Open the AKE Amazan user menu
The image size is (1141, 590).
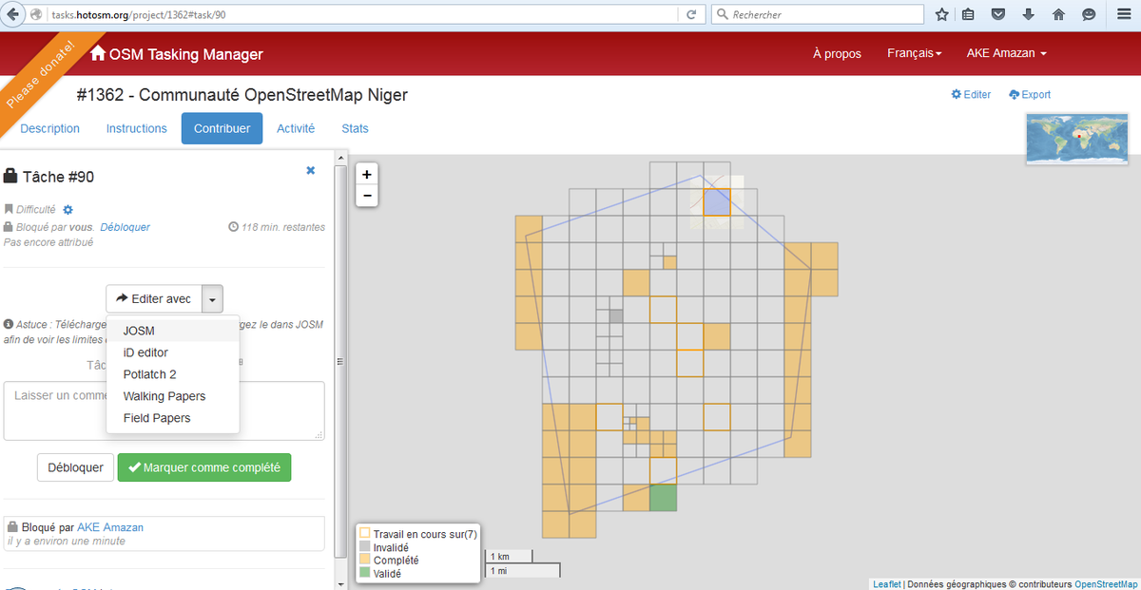1007,53
